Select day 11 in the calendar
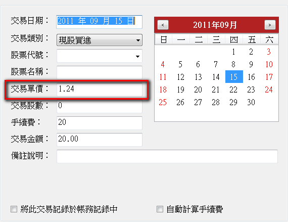The height and width of the screenshot is (222, 288). (163, 77)
